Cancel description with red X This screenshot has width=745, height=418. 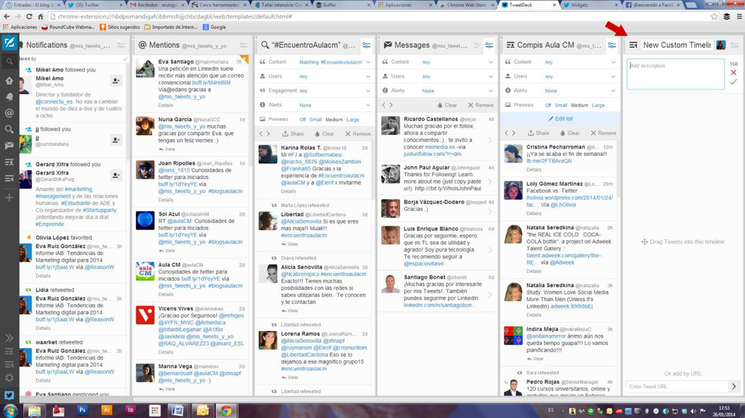click(x=733, y=73)
